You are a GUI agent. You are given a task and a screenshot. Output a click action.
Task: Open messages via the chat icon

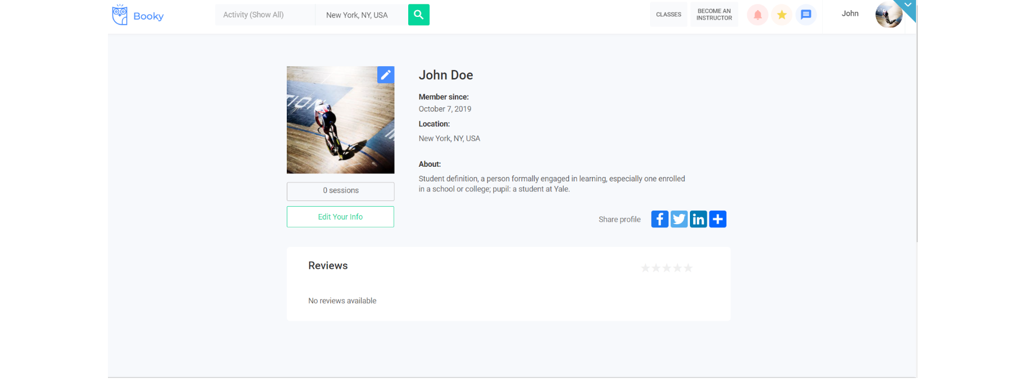(806, 15)
